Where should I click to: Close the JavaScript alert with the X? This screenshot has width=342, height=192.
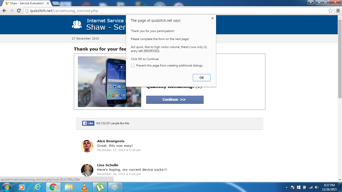(x=213, y=18)
